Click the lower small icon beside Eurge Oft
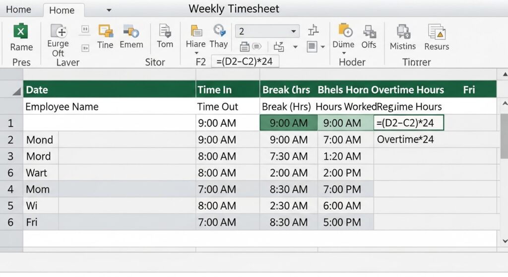Viewport: 508px width, 277px height. 85,49
